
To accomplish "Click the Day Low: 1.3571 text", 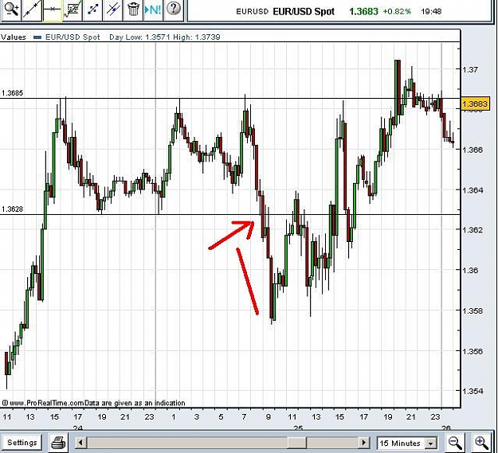I will [x=140, y=37].
